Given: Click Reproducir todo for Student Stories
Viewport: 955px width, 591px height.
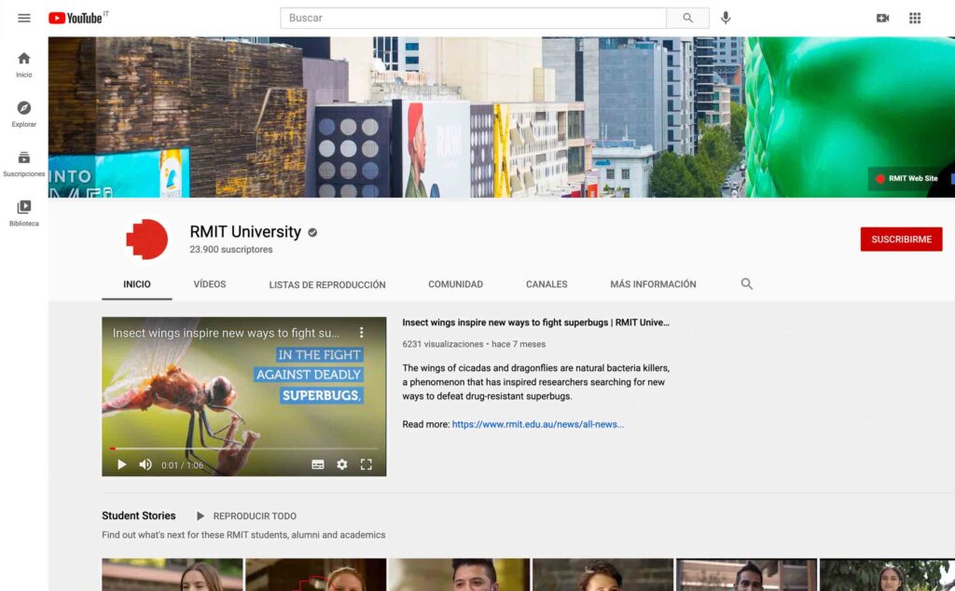Looking at the screenshot, I should coord(255,516).
